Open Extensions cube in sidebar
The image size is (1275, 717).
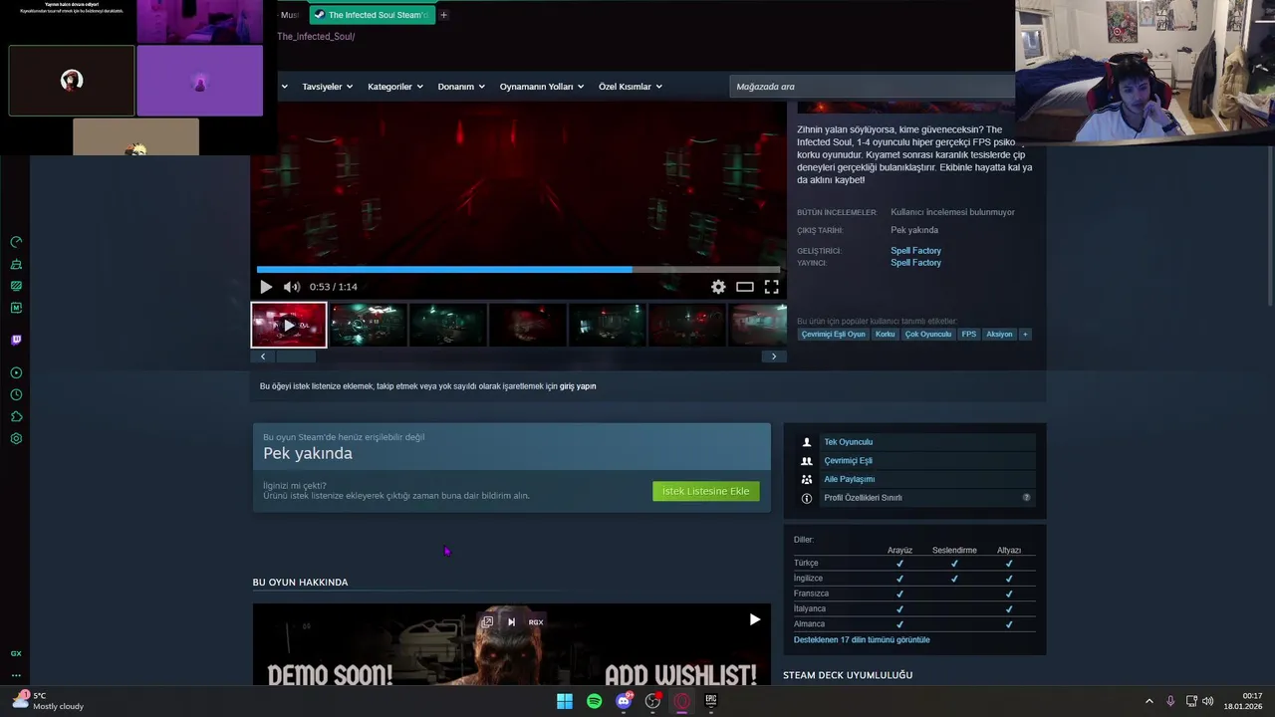coord(16,416)
